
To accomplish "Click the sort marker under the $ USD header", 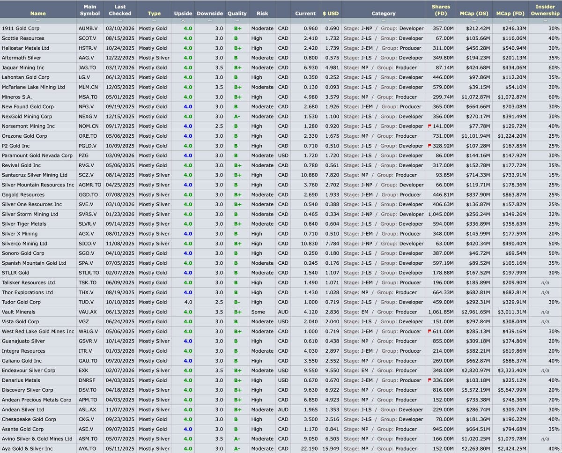I will [331, 21].
